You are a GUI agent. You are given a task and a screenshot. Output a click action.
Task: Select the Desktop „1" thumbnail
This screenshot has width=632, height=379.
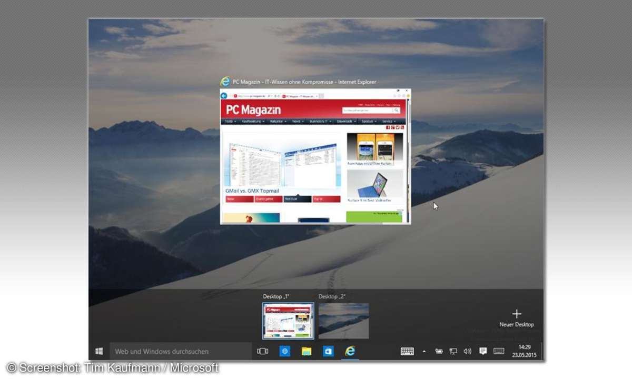(x=288, y=321)
